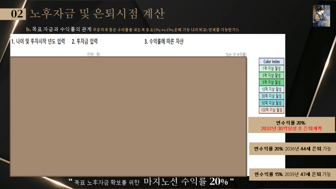Click the 2032년 30억달성 후 은퇴계획 box

(291, 125)
